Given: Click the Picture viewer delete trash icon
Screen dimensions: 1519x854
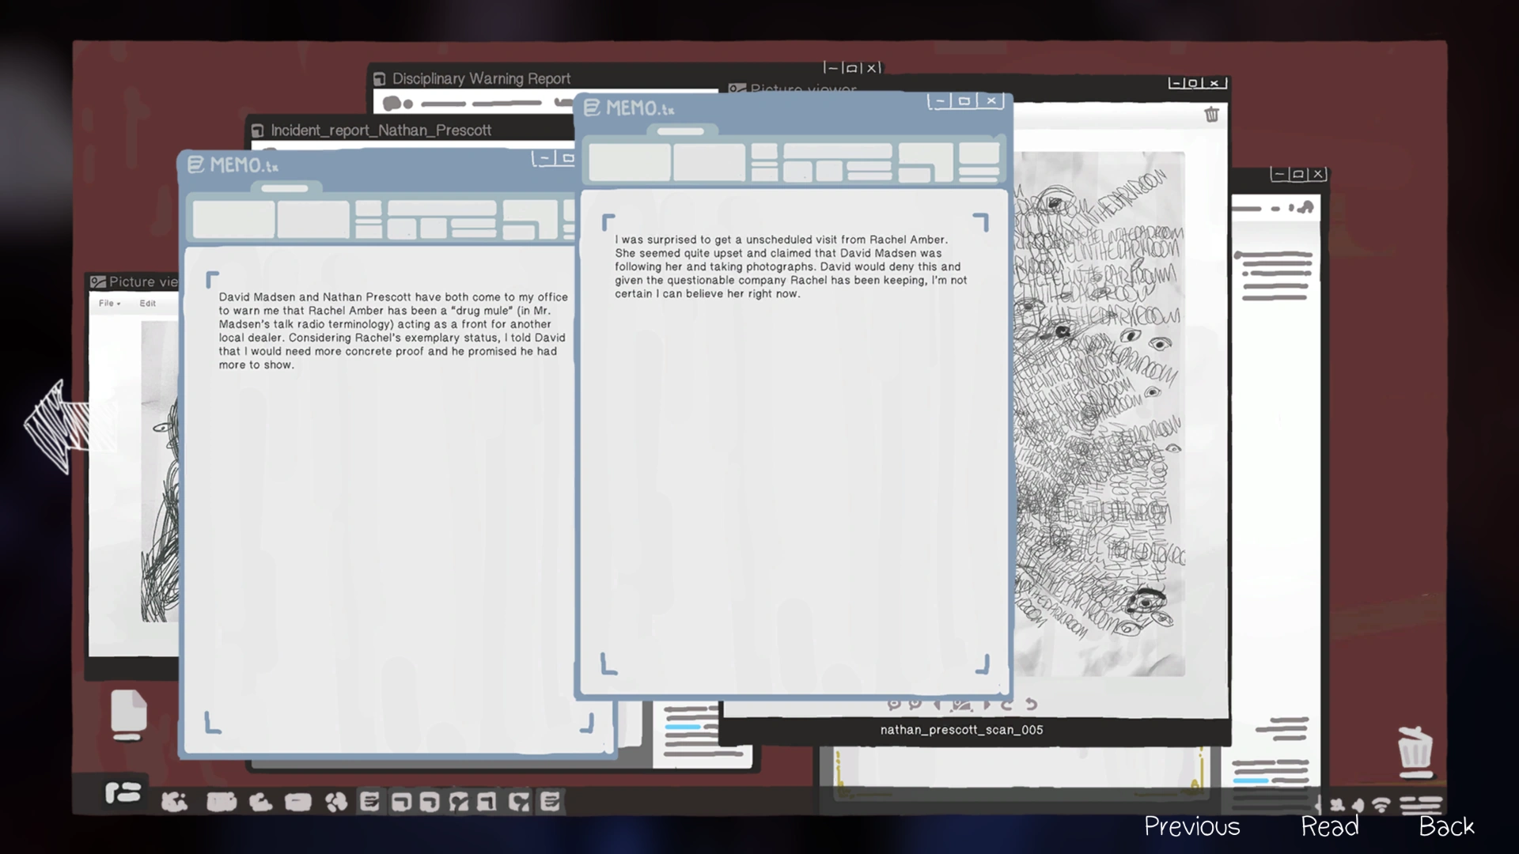Looking at the screenshot, I should pyautogui.click(x=1211, y=115).
